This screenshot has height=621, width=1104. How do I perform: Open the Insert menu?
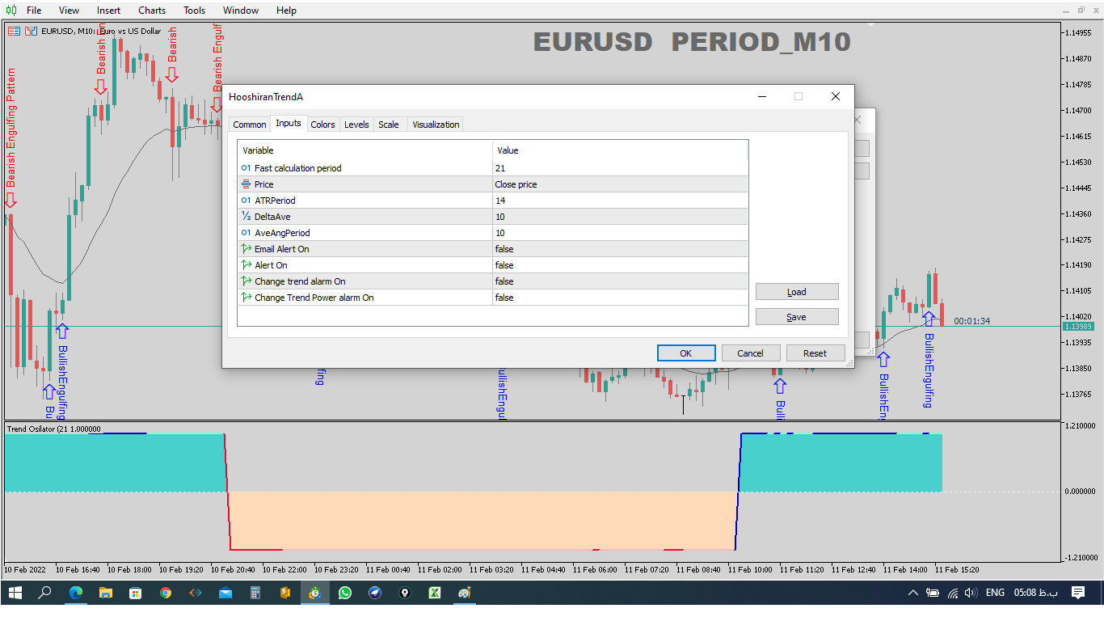tap(108, 11)
